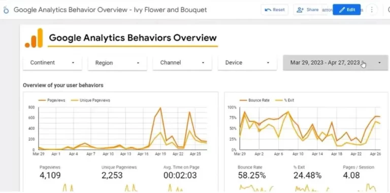
Task: Click the Overview of your user behaviors text
Action: tap(63, 85)
